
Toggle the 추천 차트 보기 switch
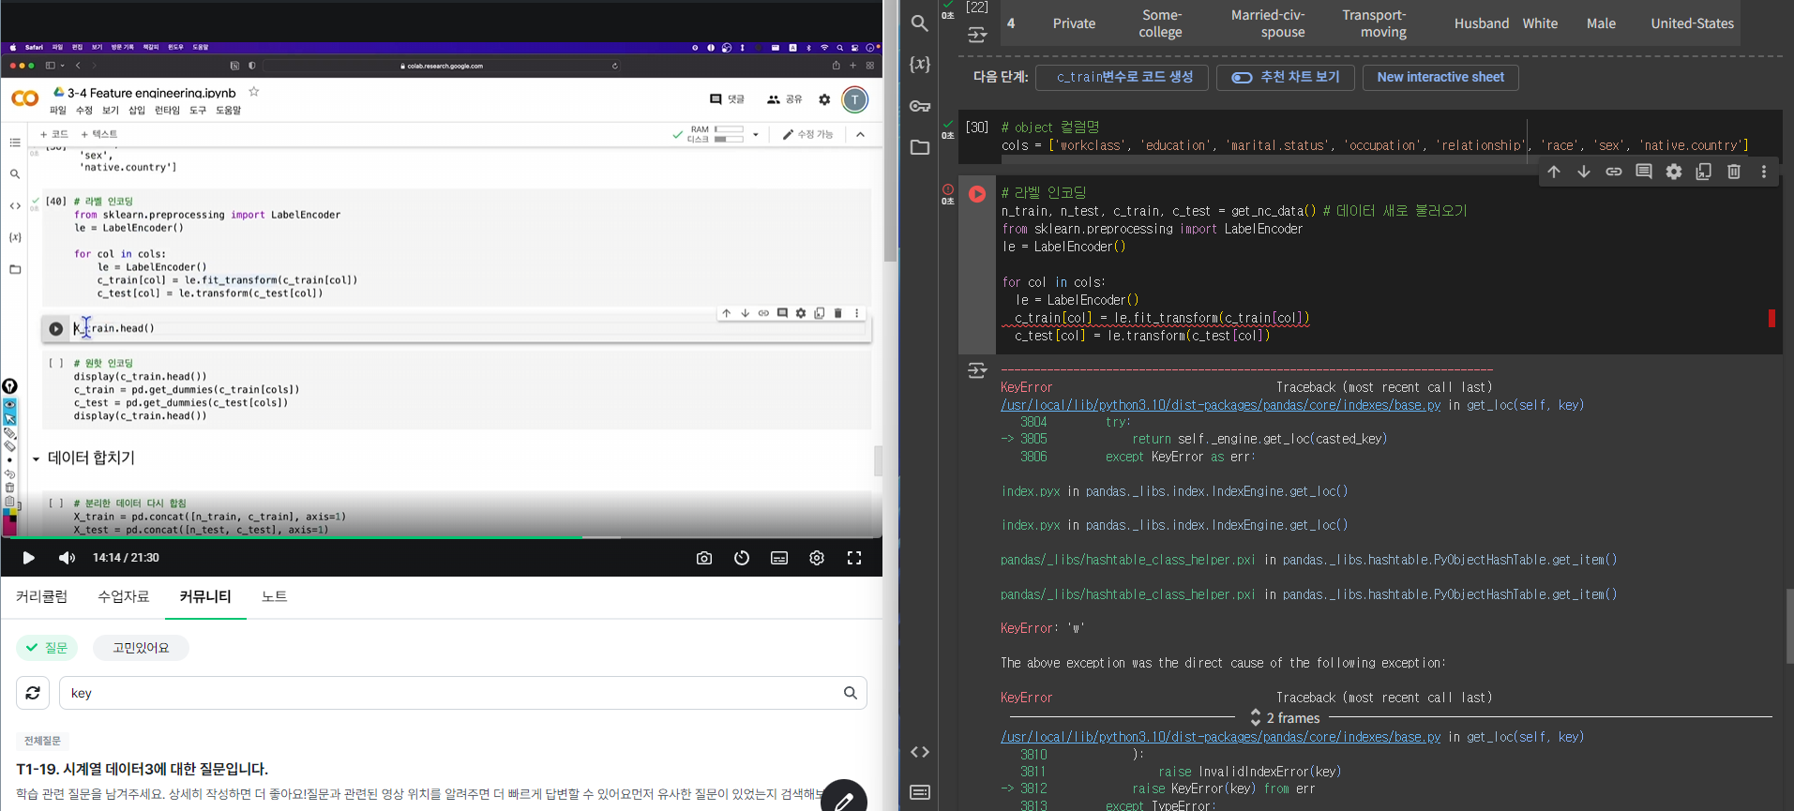pos(1242,78)
